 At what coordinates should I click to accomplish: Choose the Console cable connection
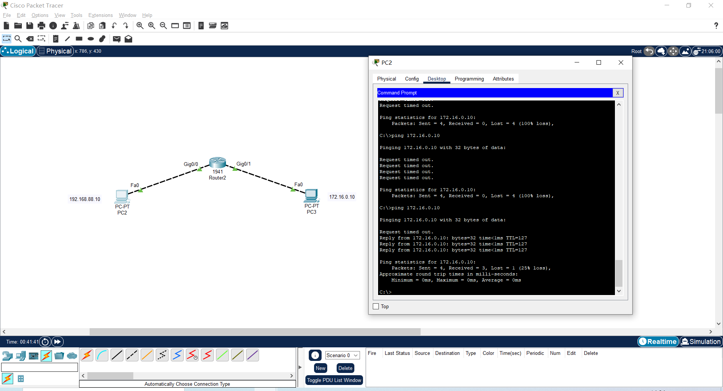102,355
